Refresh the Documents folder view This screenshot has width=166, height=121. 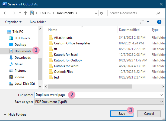click(101, 13)
